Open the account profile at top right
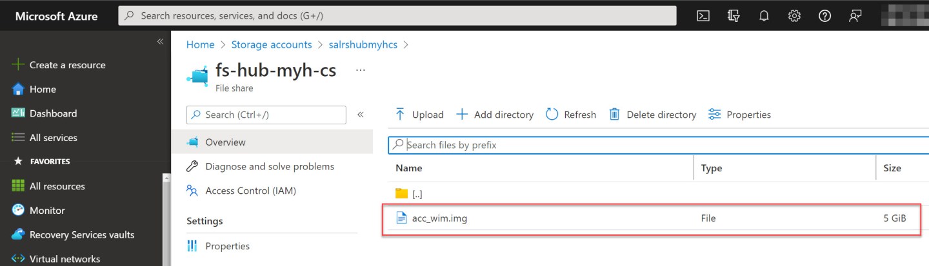Screen dimensions: 929x266 point(906,15)
